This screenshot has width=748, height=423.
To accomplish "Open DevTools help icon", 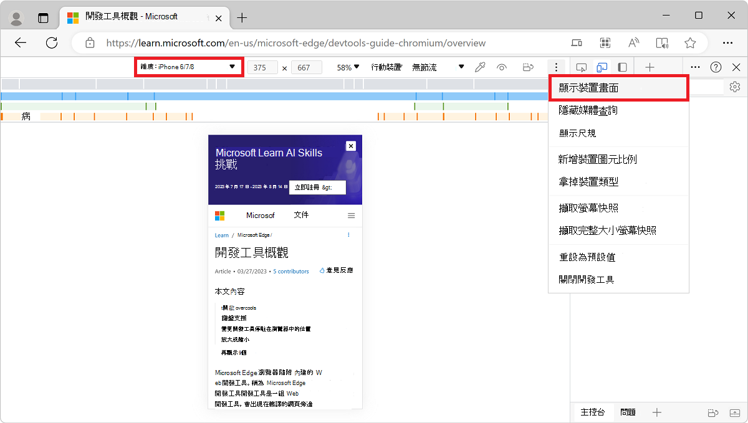I will point(716,67).
